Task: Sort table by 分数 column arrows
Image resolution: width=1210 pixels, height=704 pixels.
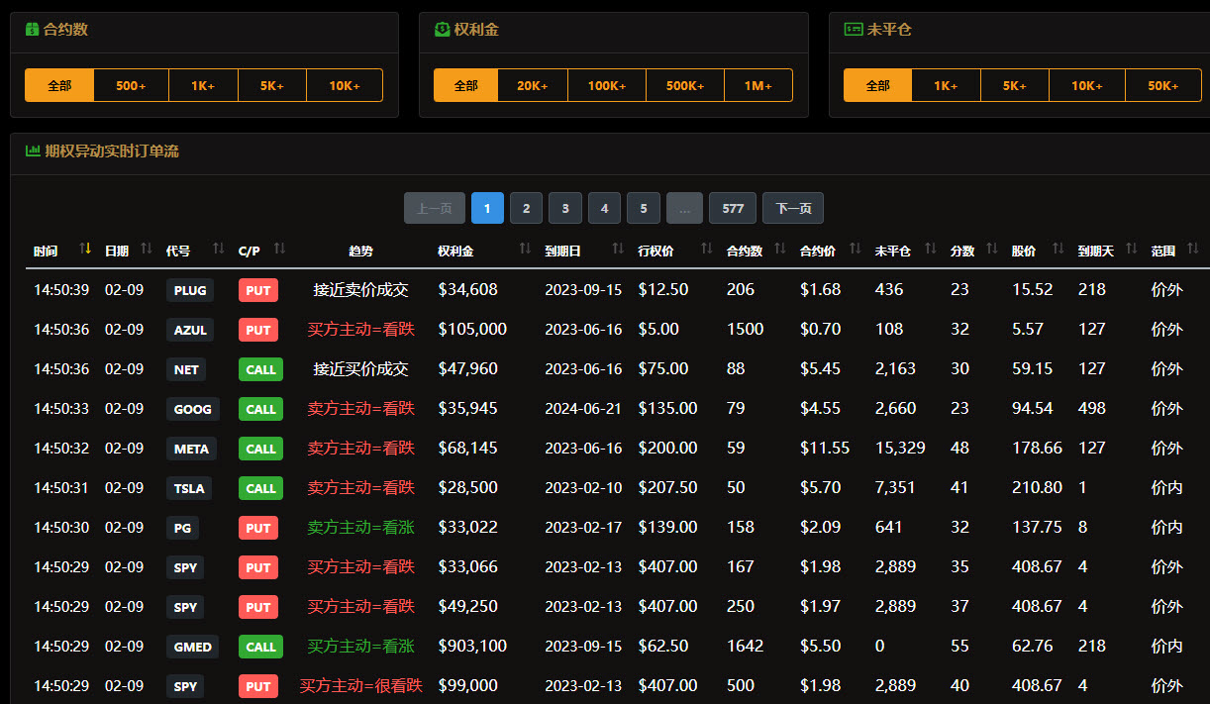Action: click(x=992, y=250)
